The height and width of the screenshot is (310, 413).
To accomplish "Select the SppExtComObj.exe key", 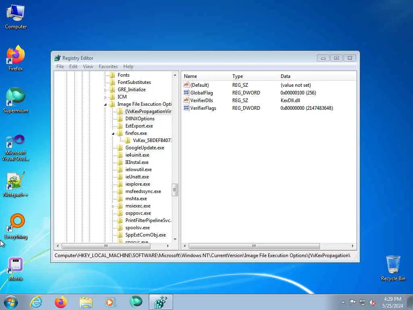I will click(145, 235).
